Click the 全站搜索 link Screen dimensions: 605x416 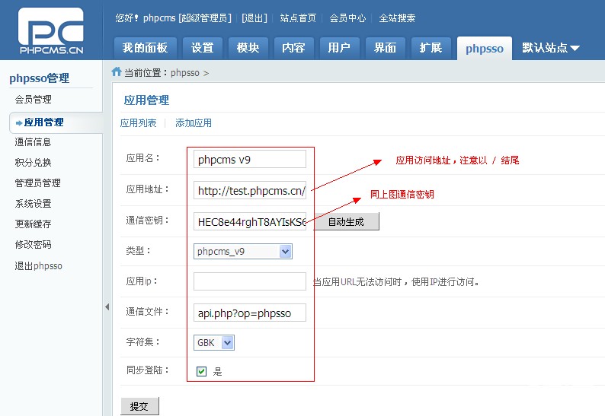click(x=397, y=18)
